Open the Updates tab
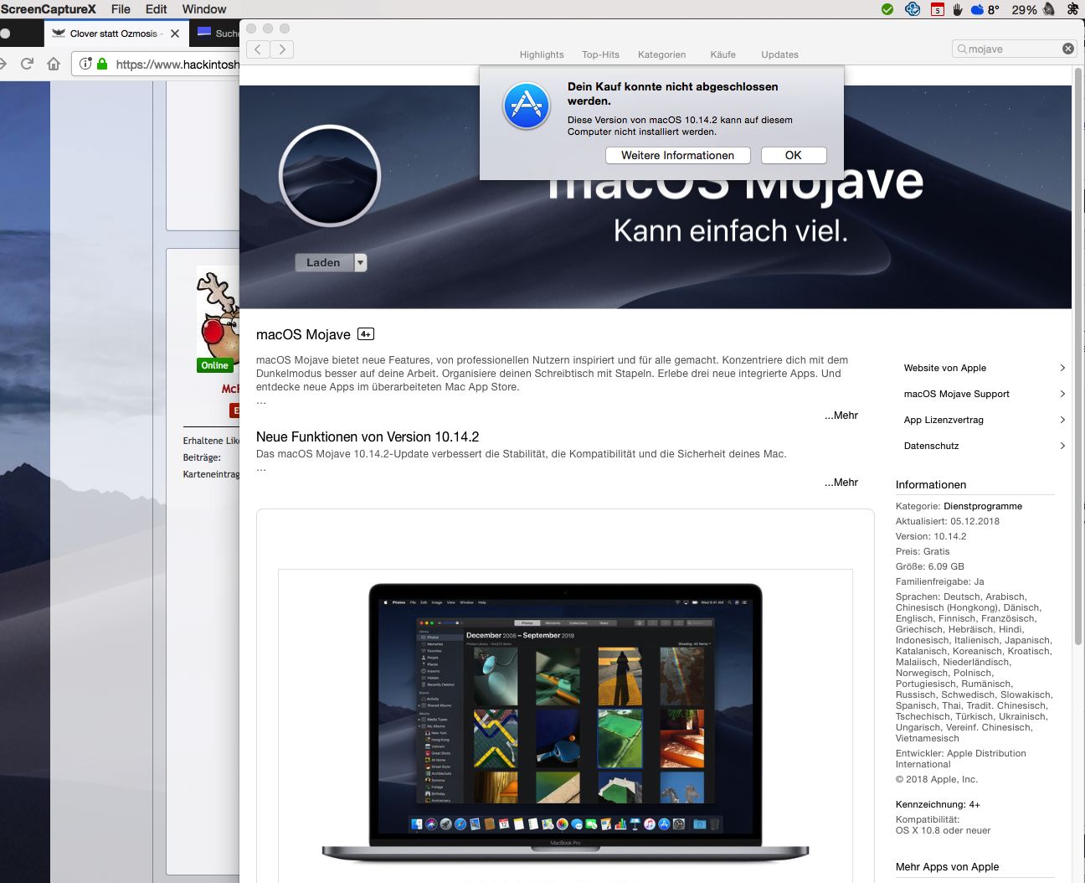 point(779,54)
